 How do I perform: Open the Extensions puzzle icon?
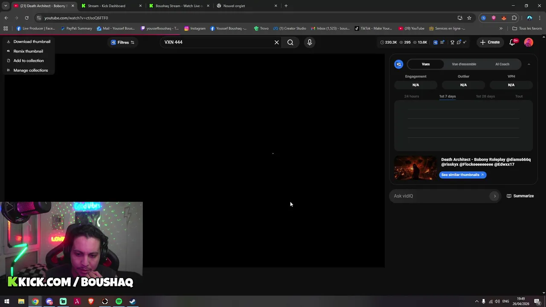pyautogui.click(x=514, y=18)
